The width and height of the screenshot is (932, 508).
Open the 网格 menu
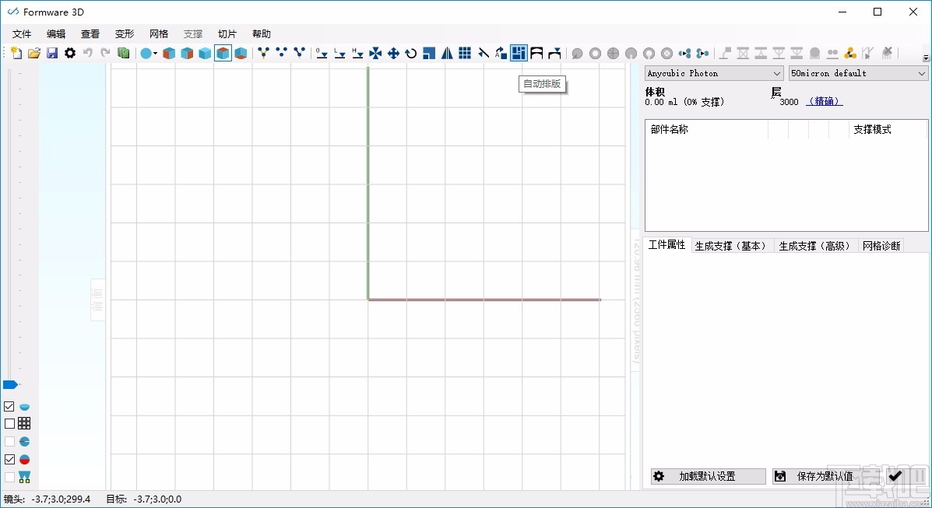159,33
